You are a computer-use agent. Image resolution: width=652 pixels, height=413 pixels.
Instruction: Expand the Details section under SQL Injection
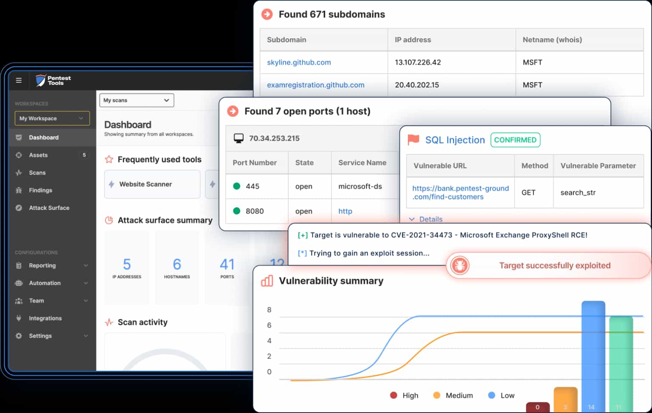point(425,219)
